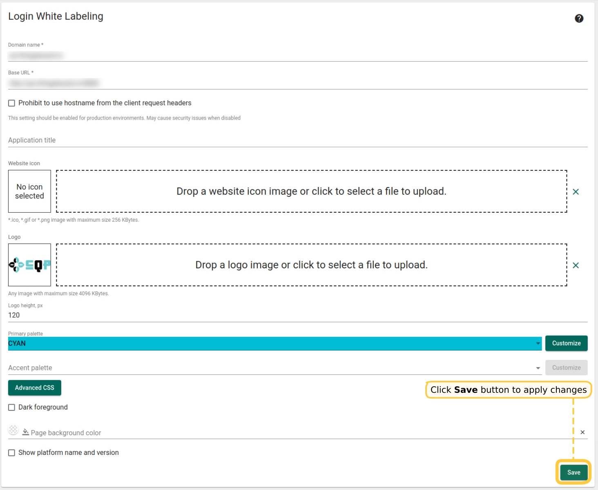Click the website icon upload drop zone
The height and width of the screenshot is (490, 598).
tap(311, 192)
